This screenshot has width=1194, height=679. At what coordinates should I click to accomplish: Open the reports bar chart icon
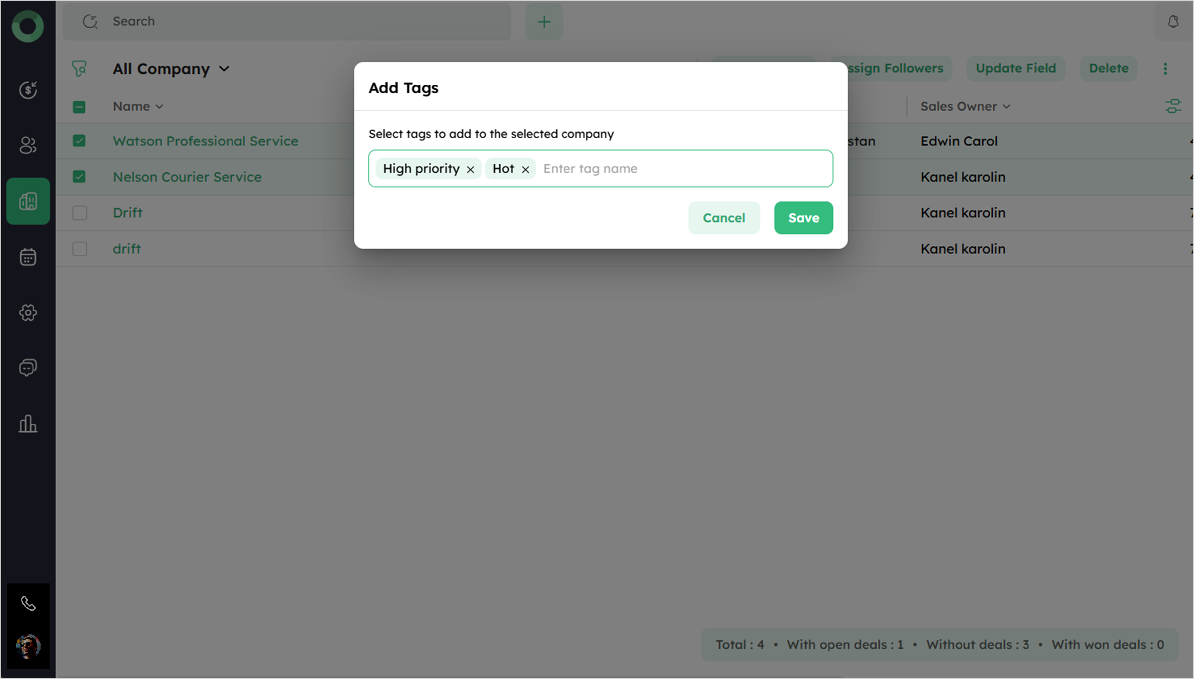(x=28, y=424)
